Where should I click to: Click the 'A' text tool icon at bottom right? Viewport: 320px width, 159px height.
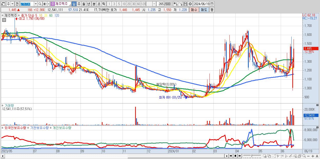coord(317,156)
